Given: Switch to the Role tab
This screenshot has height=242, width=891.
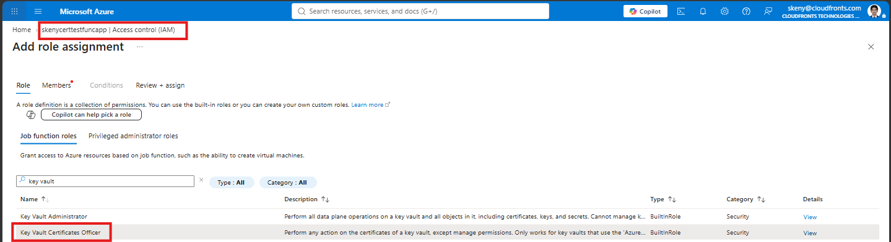Looking at the screenshot, I should point(23,85).
